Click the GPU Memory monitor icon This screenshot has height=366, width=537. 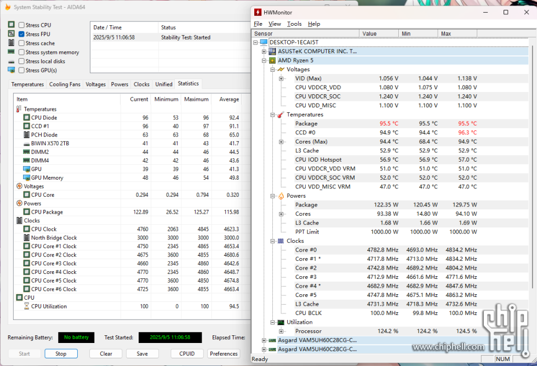coord(26,178)
